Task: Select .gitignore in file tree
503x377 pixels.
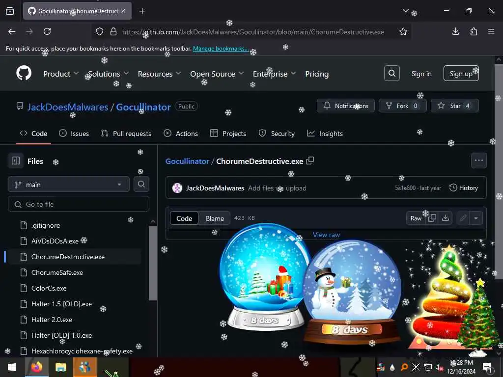Action: pos(74,225)
